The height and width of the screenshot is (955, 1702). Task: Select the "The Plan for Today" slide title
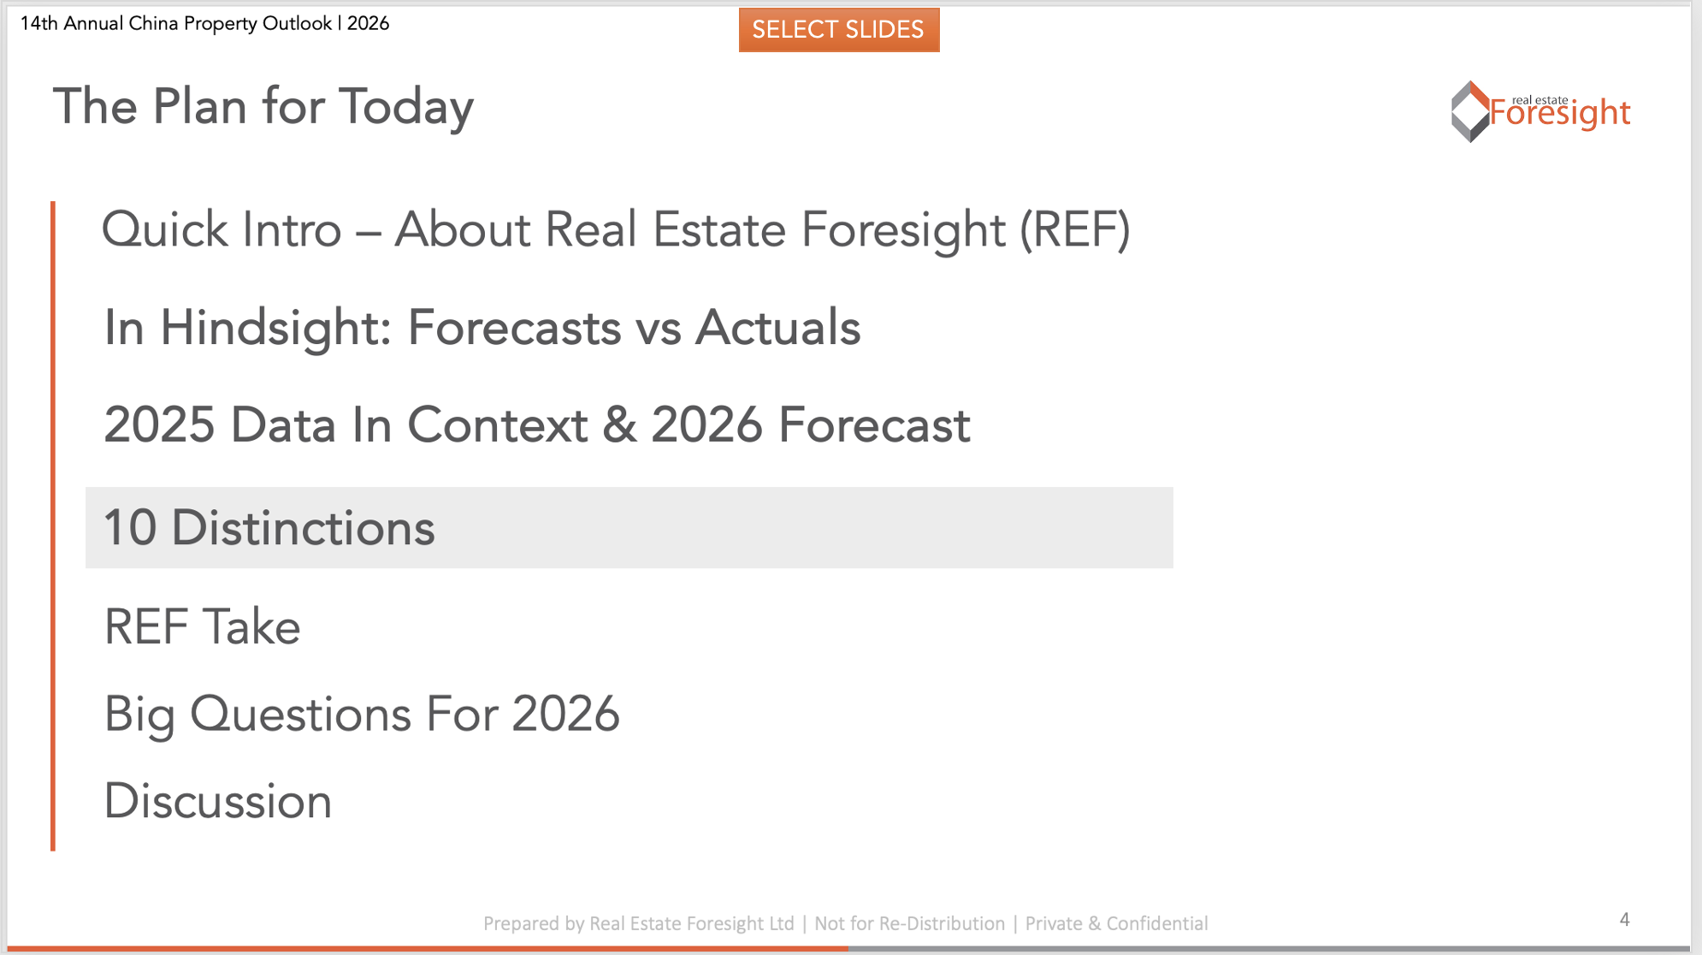(263, 107)
